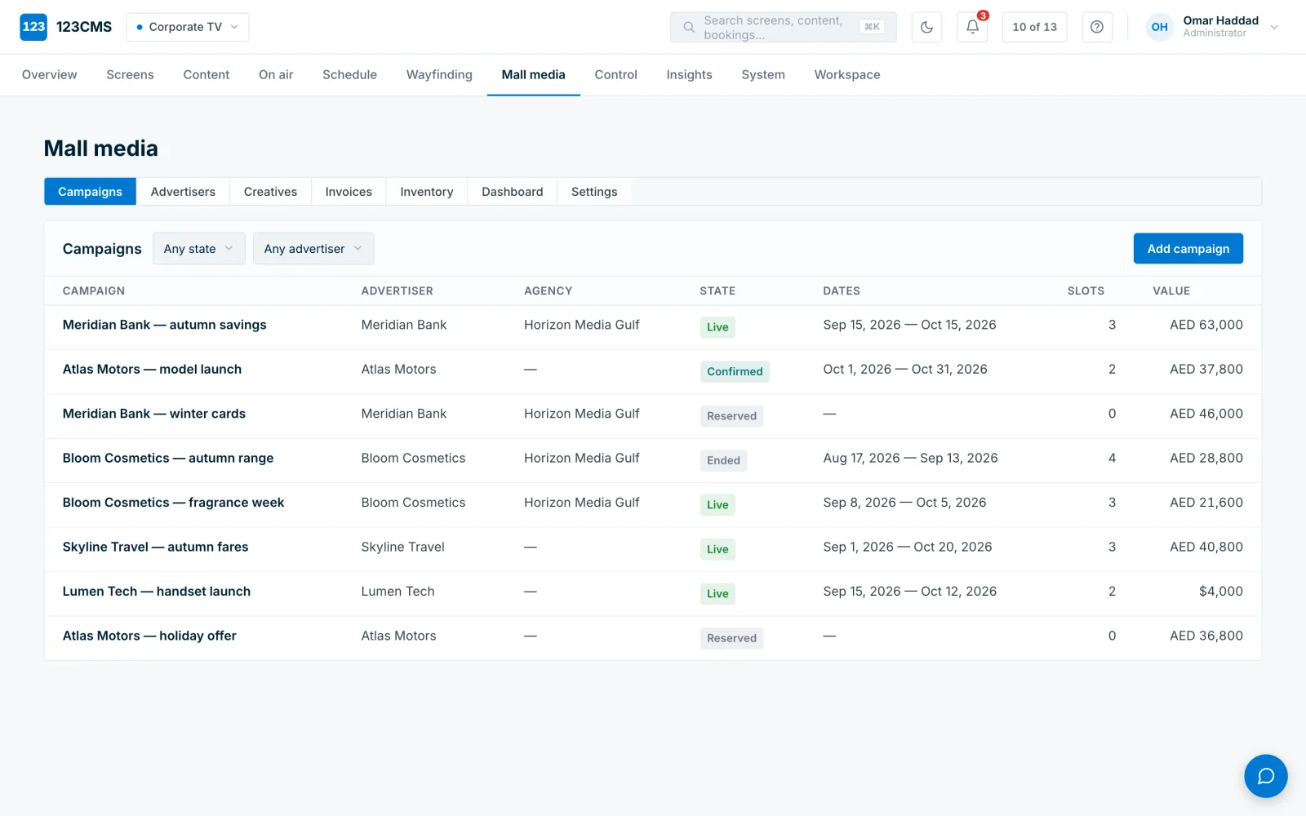Image resolution: width=1306 pixels, height=816 pixels.
Task: Open the support chat bubble
Action: [x=1265, y=776]
